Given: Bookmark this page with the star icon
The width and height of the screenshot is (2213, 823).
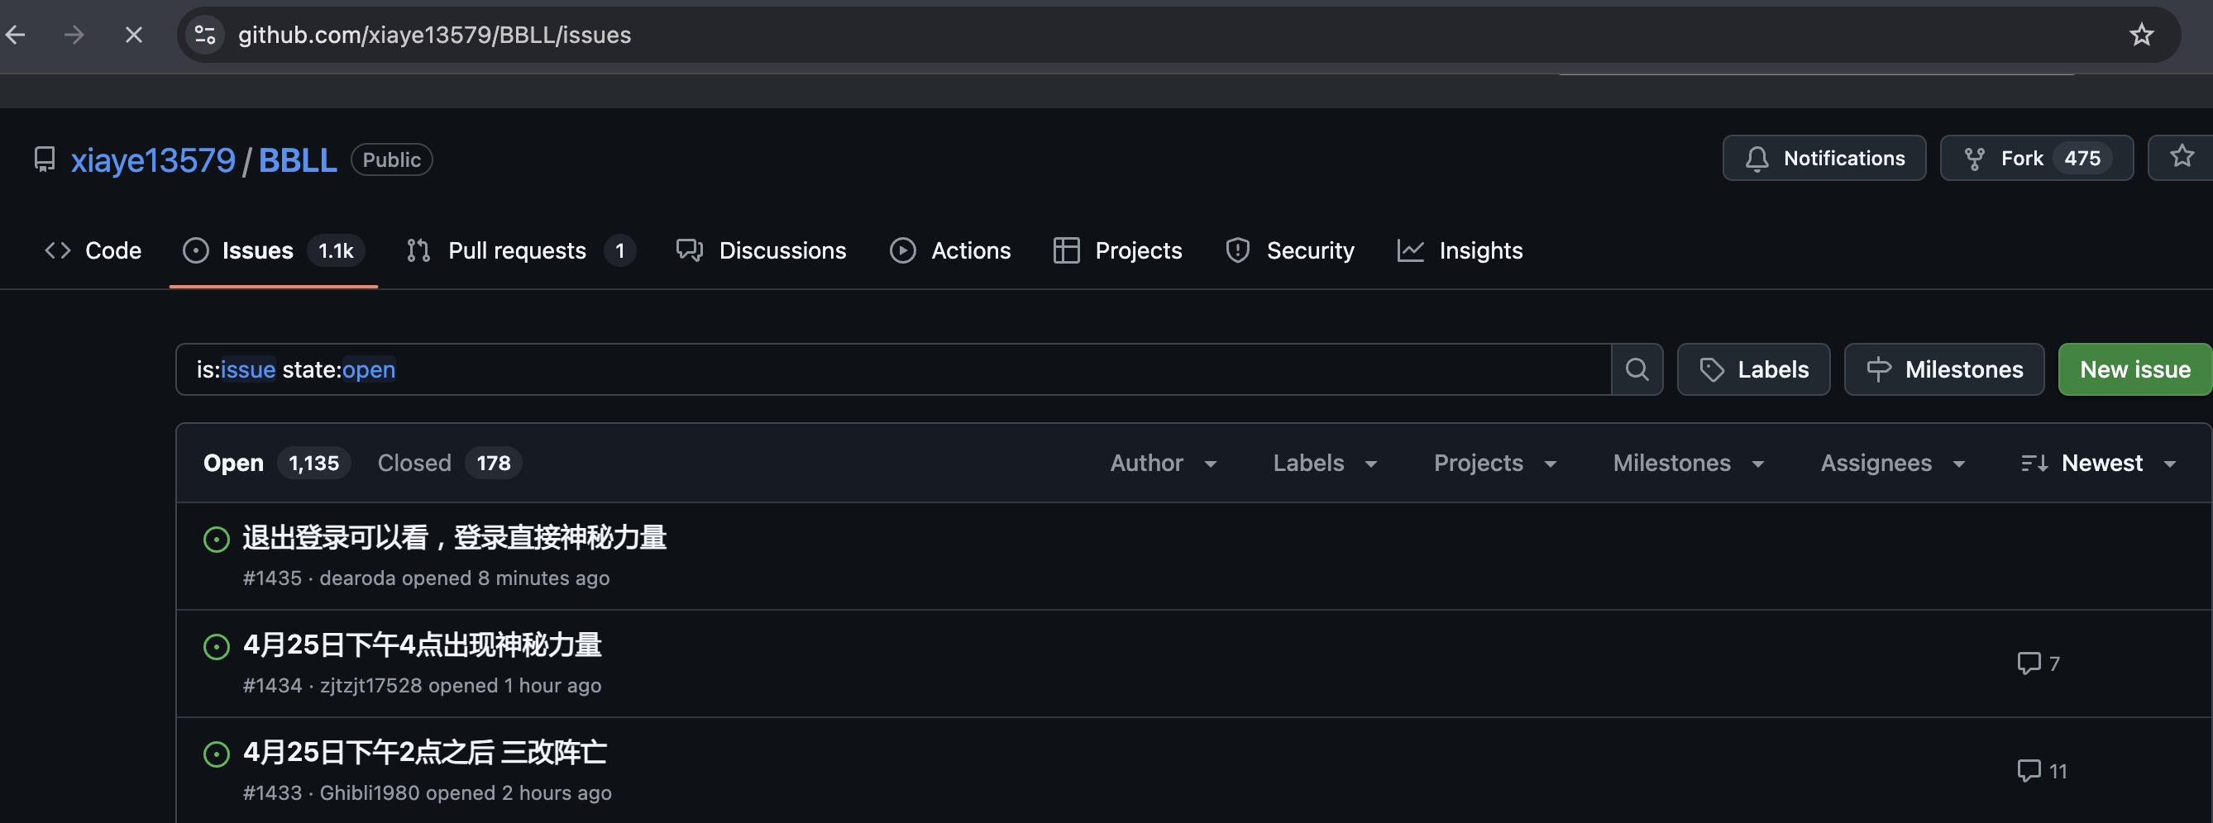Looking at the screenshot, I should point(2142,35).
